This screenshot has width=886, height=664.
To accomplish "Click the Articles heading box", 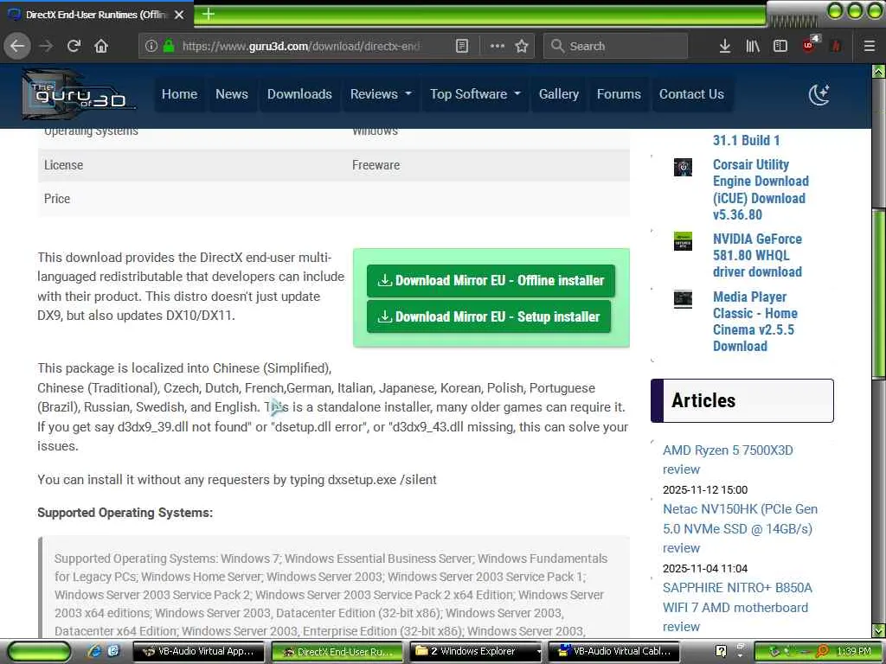I will [742, 401].
